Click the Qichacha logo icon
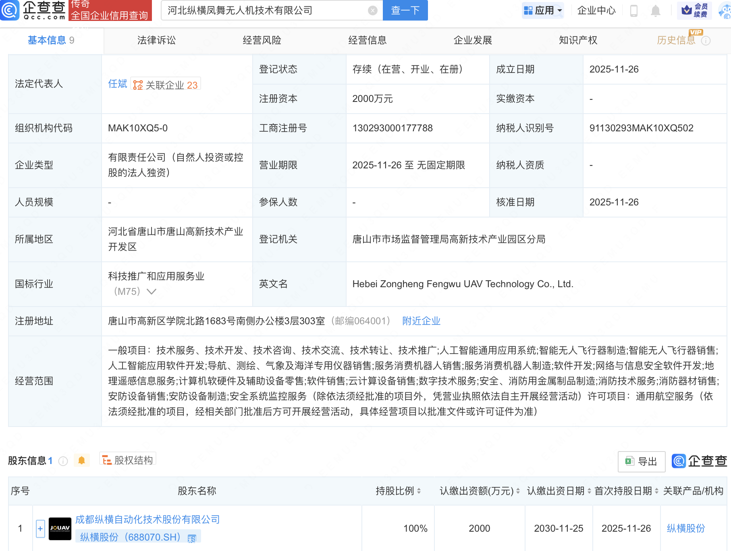This screenshot has height=551, width=731. pyautogui.click(x=10, y=10)
